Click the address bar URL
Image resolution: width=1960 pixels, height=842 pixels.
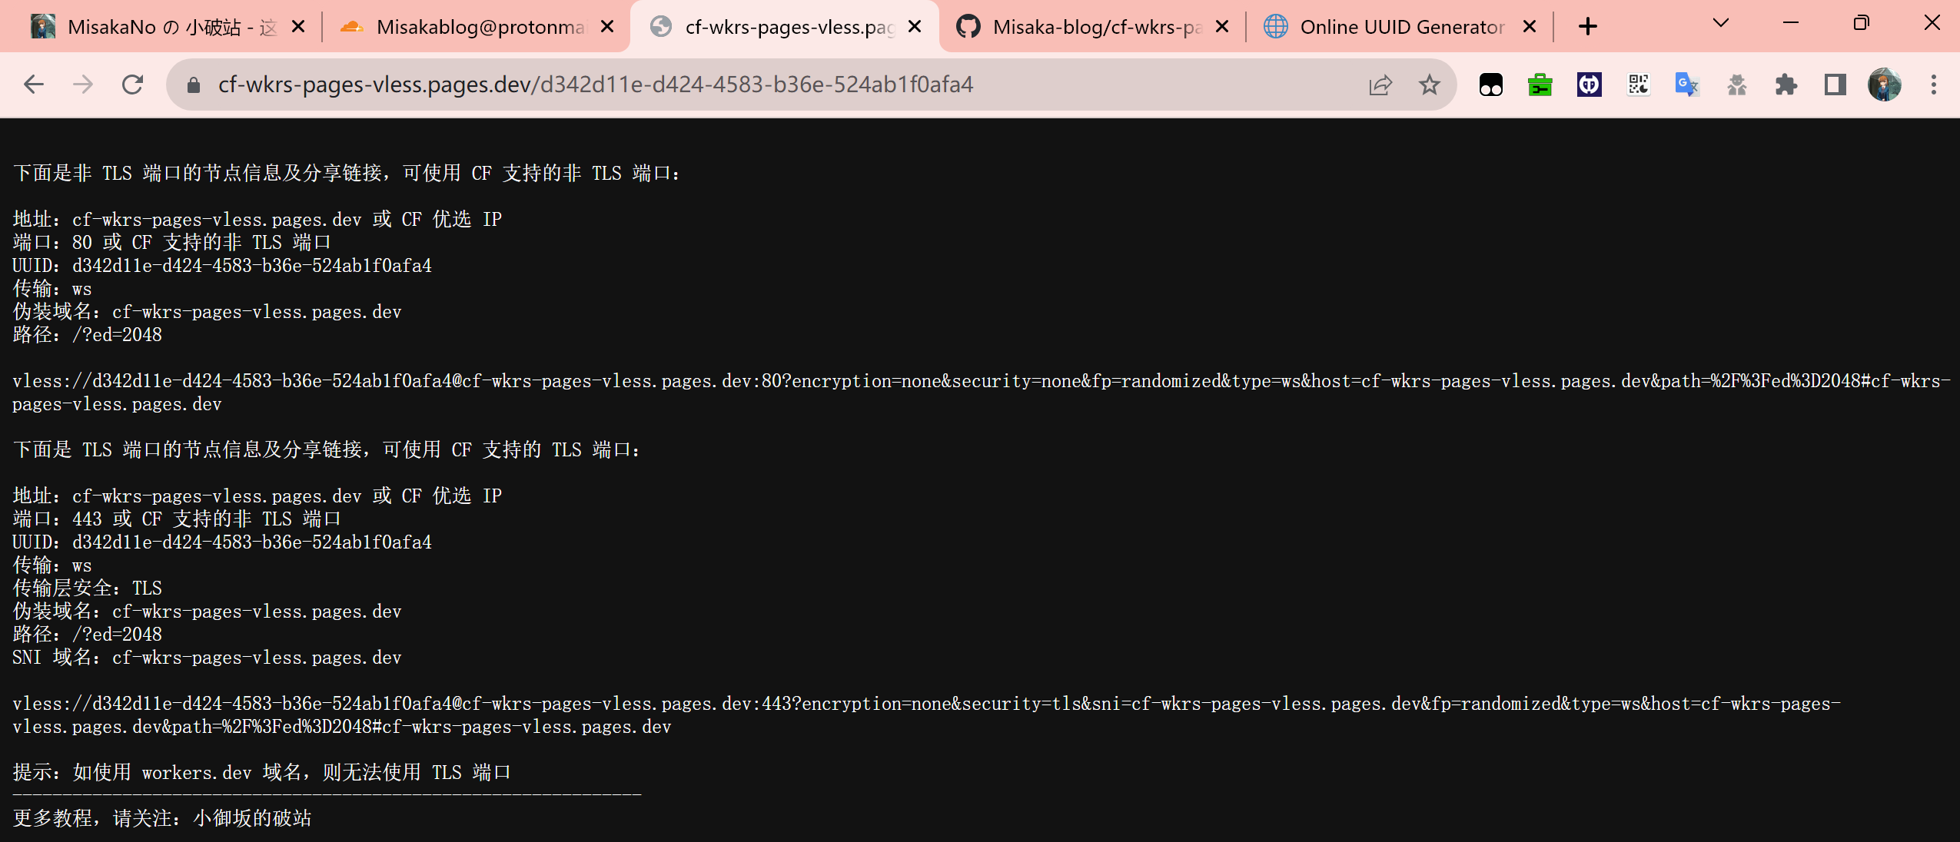click(595, 85)
